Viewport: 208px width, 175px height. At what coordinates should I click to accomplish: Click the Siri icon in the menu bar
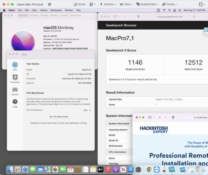[180, 10]
